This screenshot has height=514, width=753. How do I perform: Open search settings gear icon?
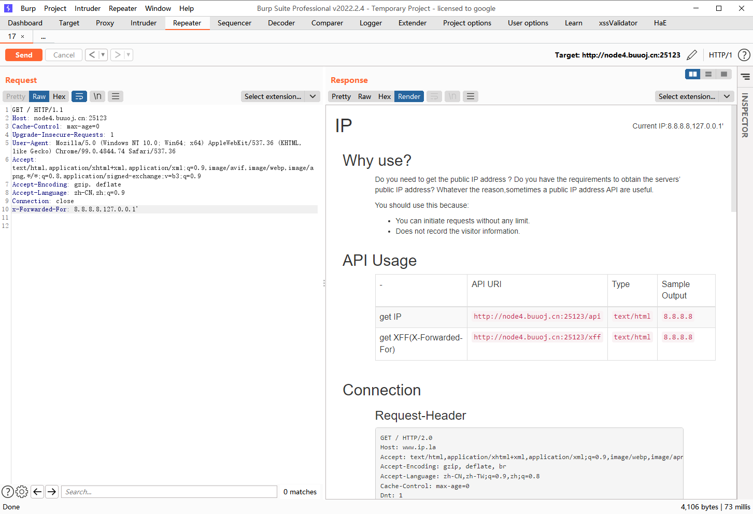(22, 492)
